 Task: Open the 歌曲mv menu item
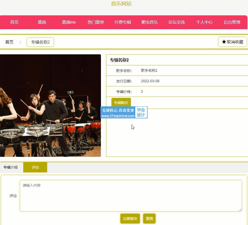click(69, 22)
